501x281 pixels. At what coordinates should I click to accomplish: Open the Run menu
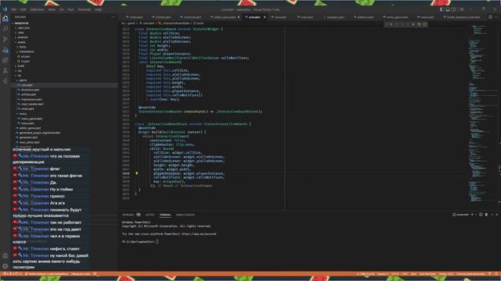pos(70,9)
